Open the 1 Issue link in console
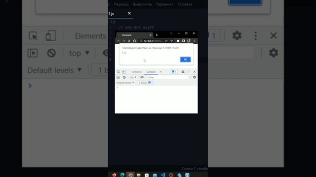This screenshot has height=177, width=316. point(146,83)
